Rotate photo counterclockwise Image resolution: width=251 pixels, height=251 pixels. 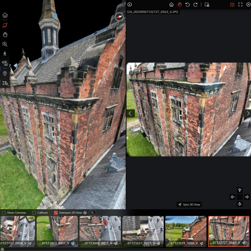click(x=188, y=5)
